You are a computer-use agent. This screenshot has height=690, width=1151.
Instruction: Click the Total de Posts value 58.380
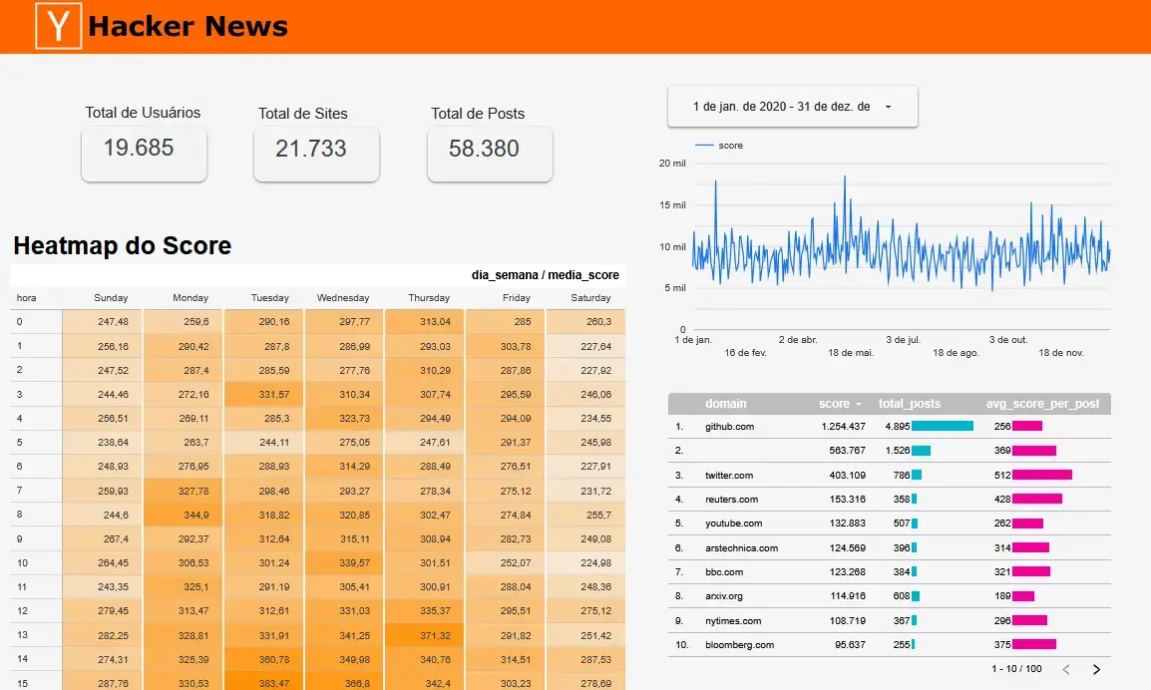484,149
